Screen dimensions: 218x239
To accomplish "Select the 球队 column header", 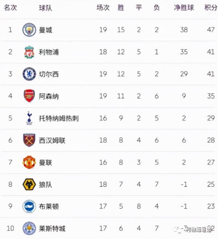I will pos(45,8).
